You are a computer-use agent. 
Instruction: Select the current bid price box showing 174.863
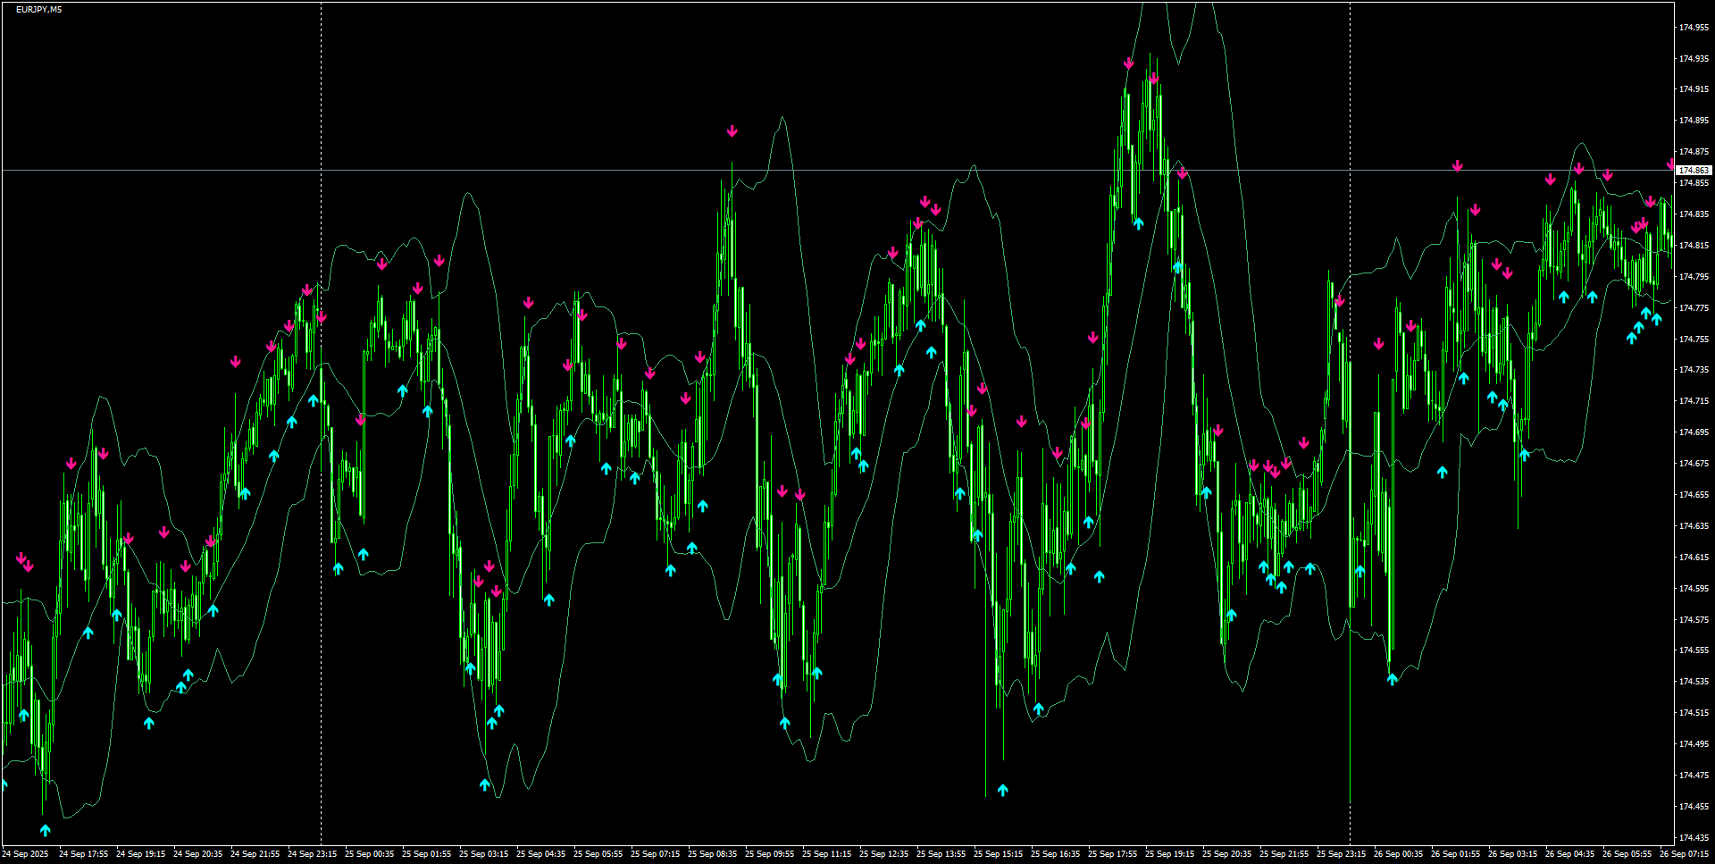[x=1693, y=169]
